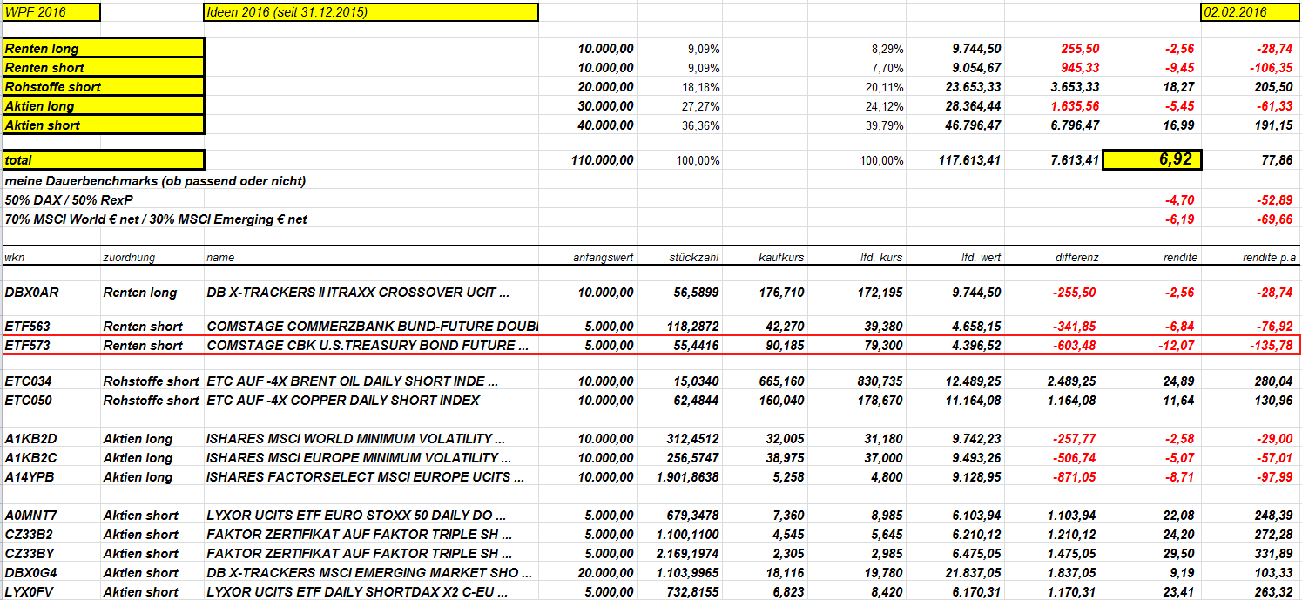Click the difference value '-603,48'
The height and width of the screenshot is (600, 1302).
tap(1074, 346)
